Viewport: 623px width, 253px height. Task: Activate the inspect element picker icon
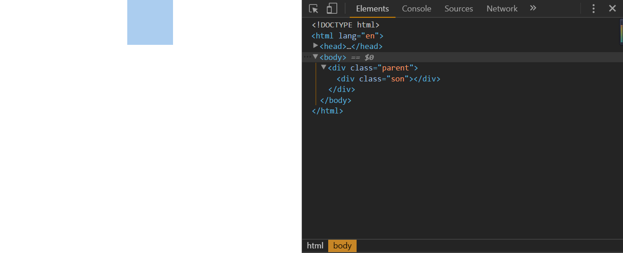pyautogui.click(x=314, y=9)
